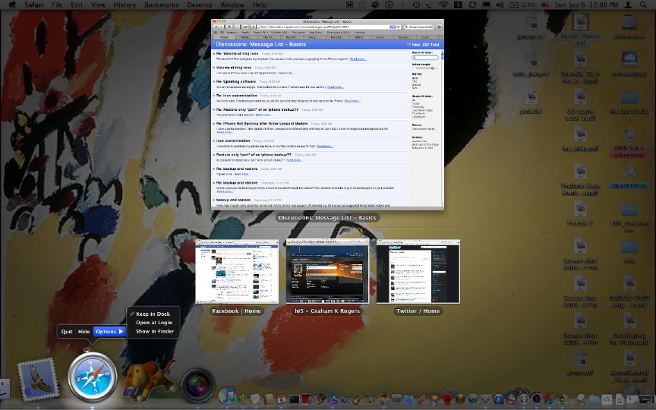Choose Open at Login in Dock submenu

(153, 323)
